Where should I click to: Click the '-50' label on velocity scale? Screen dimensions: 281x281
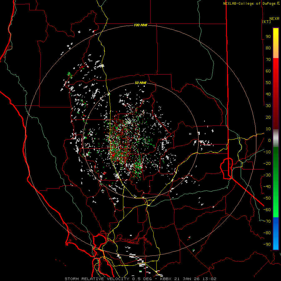[x=267, y=198]
